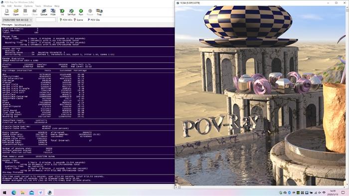Image resolution: width=349 pixels, height=196 pixels.
Task: Open the render Queue
Action: point(44,12)
